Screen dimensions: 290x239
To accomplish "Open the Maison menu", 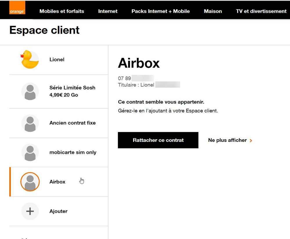I will click(213, 11).
